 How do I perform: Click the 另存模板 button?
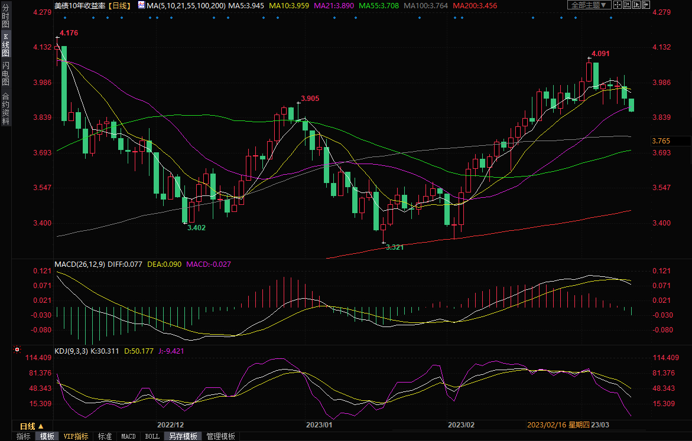[183, 436]
